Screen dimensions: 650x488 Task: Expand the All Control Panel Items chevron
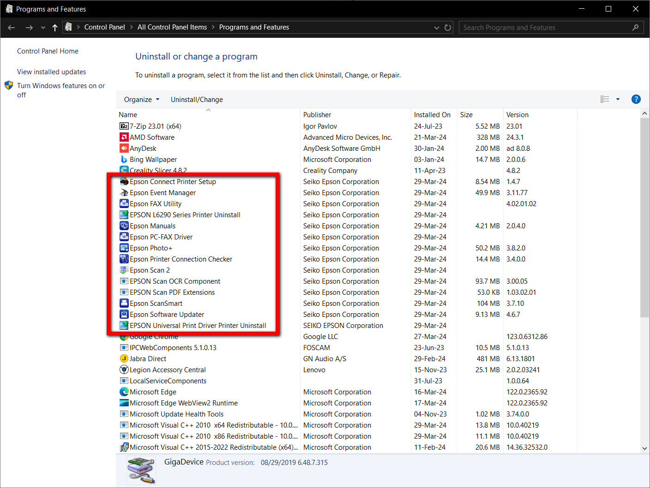213,27
